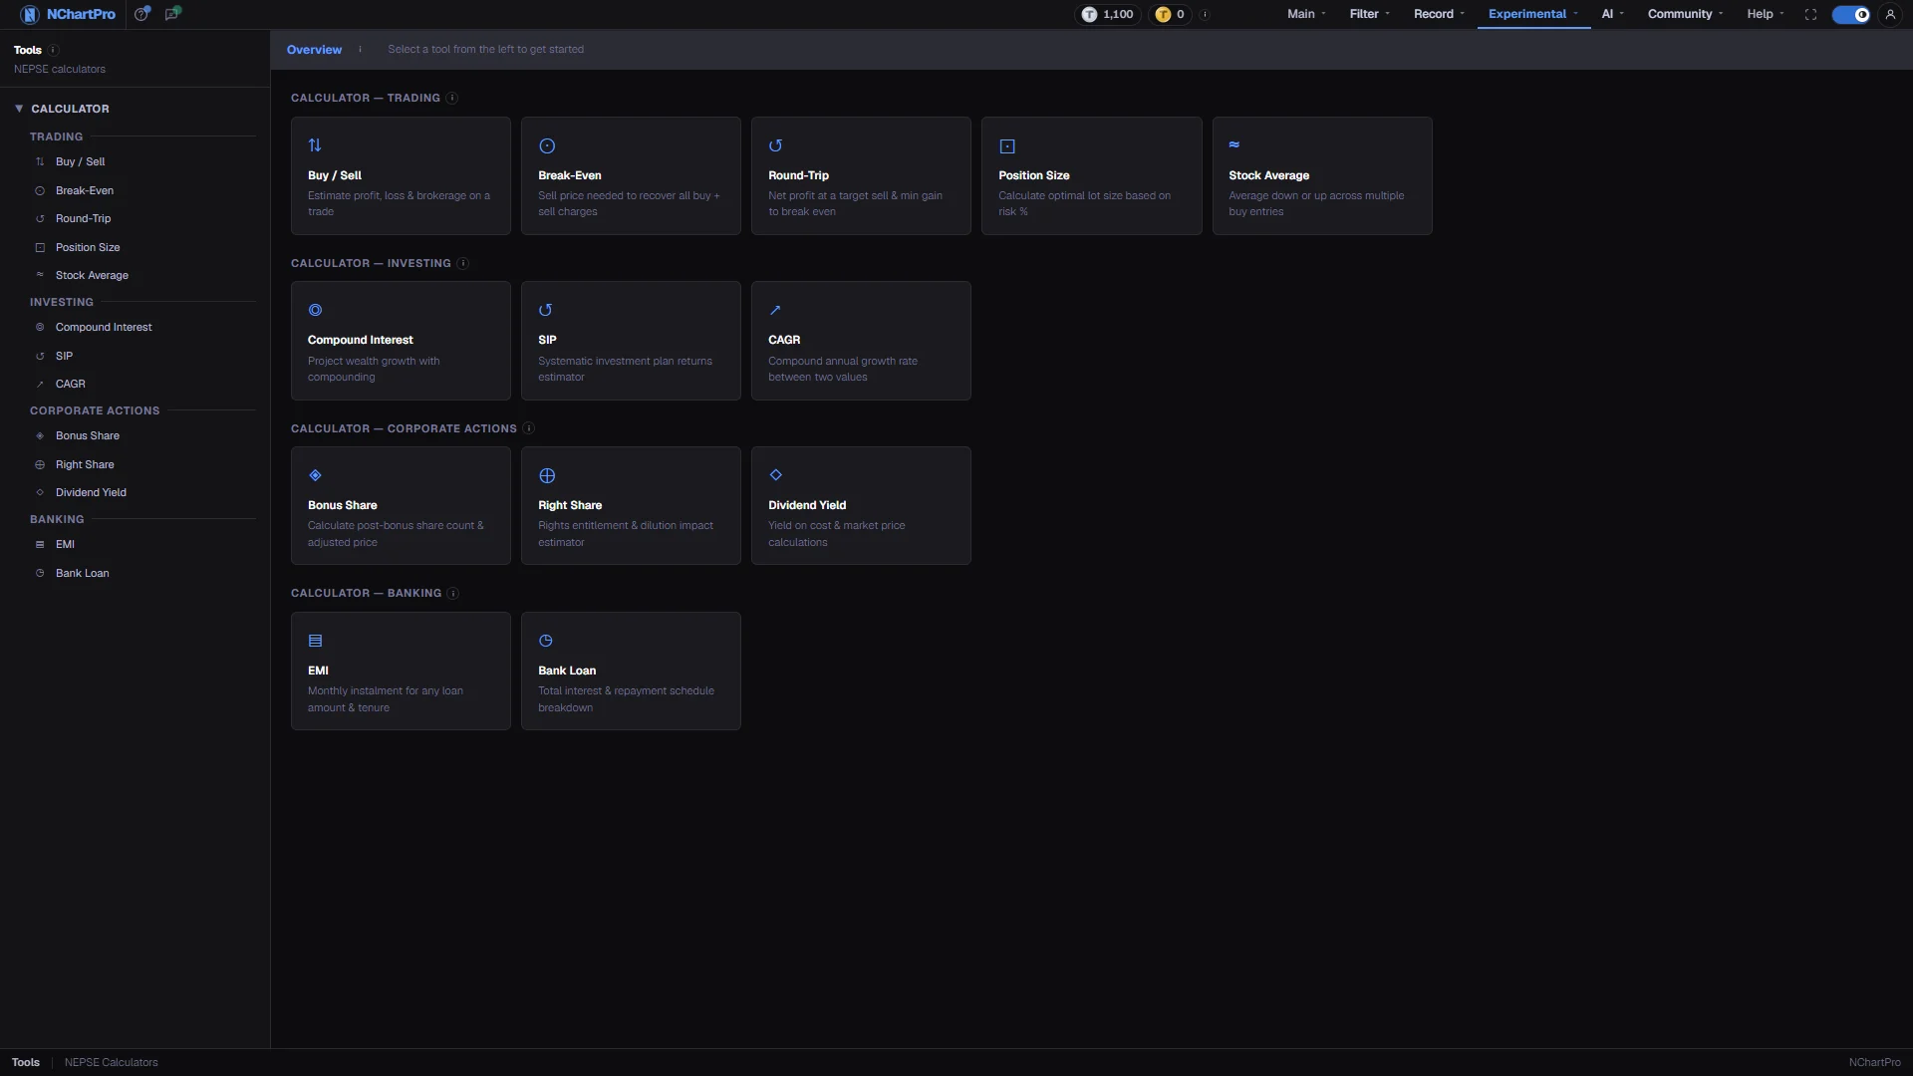The width and height of the screenshot is (1913, 1076).
Task: Click the EMI card list icon
Action: pyautogui.click(x=315, y=641)
